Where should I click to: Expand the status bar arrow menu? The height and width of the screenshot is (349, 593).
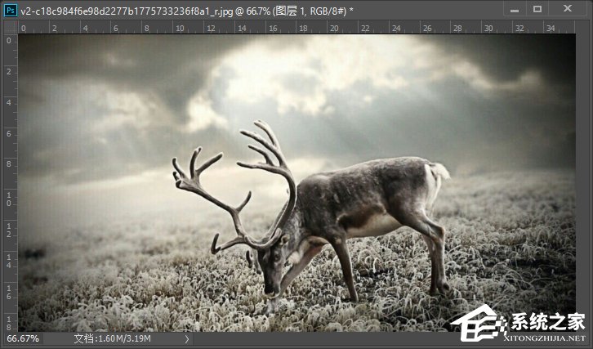[187, 338]
